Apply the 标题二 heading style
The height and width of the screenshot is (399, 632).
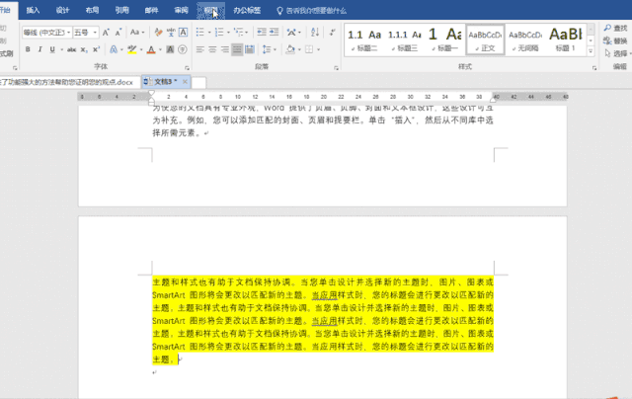[x=364, y=40]
